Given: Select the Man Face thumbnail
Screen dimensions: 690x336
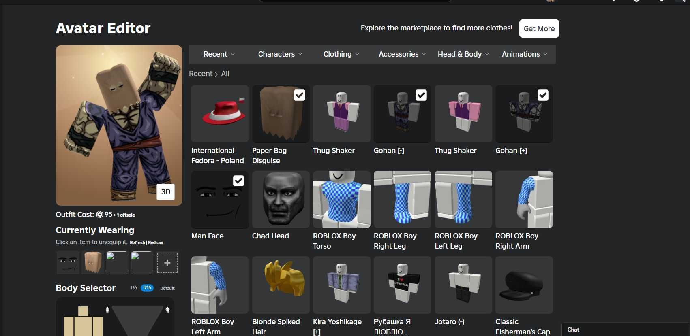Looking at the screenshot, I should click(x=220, y=200).
